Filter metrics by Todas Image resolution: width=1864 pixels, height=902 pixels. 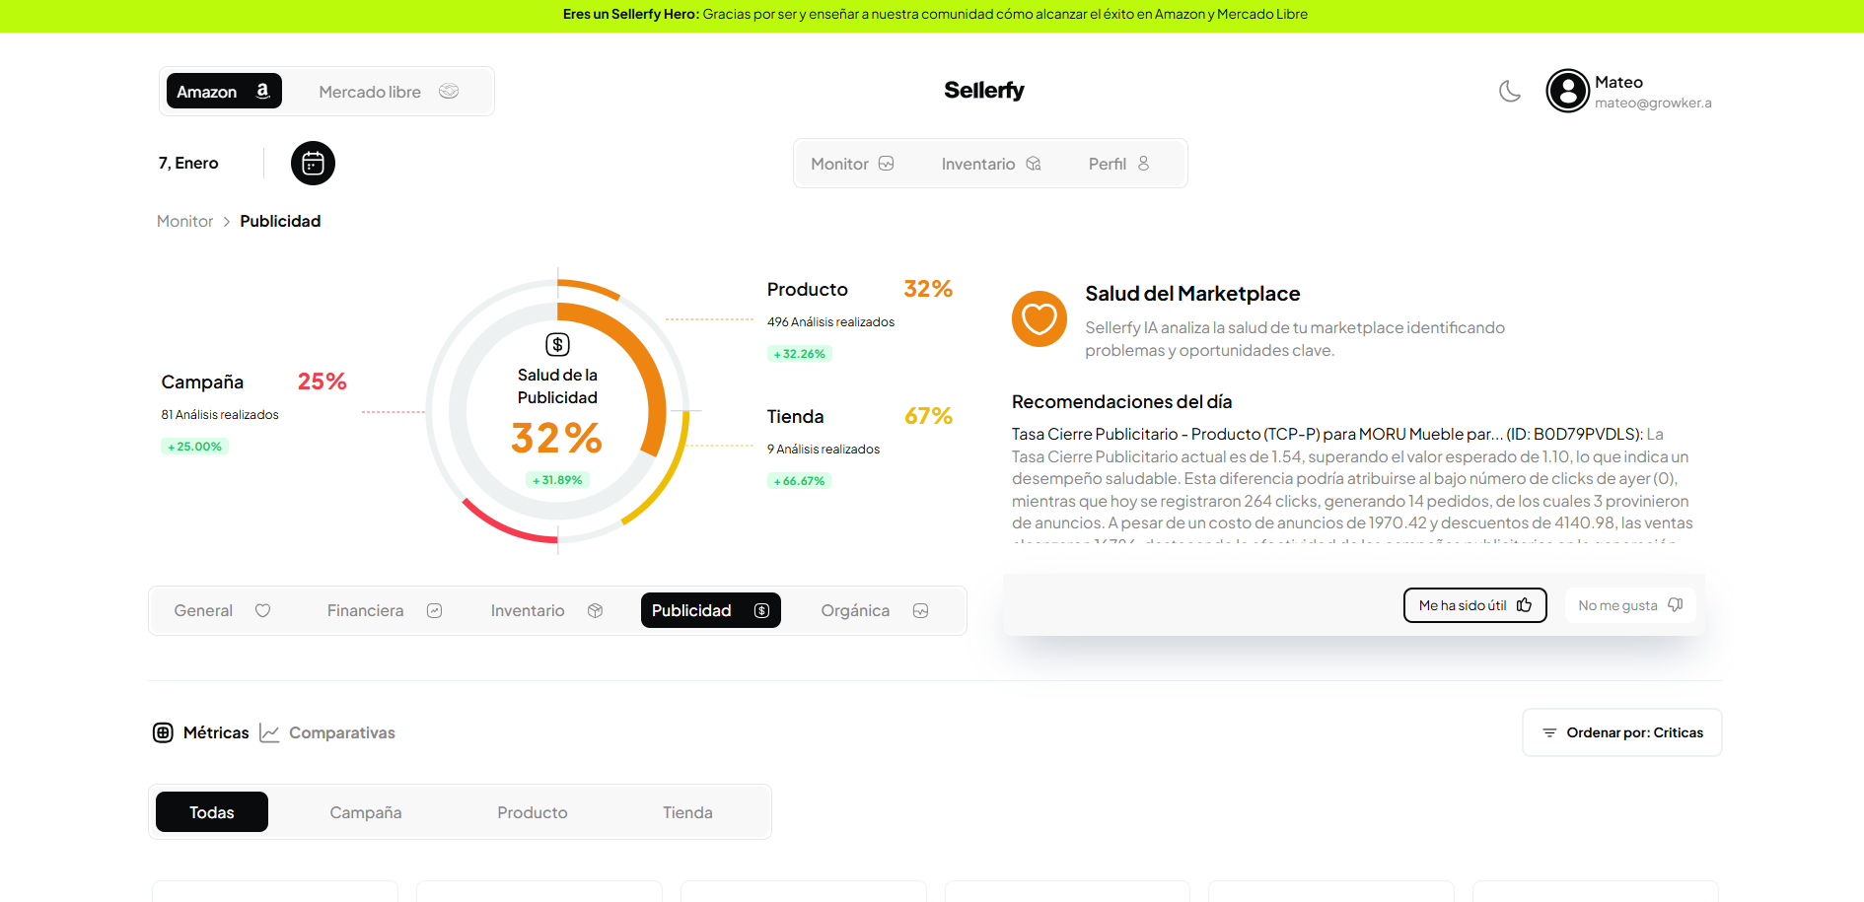(x=212, y=812)
